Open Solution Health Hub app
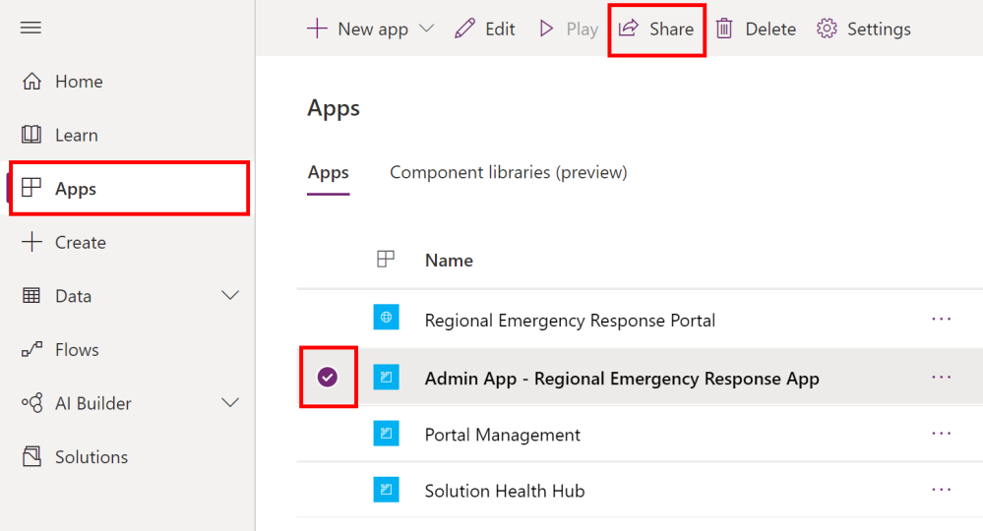Viewport: 983px width, 531px height. 505,491
